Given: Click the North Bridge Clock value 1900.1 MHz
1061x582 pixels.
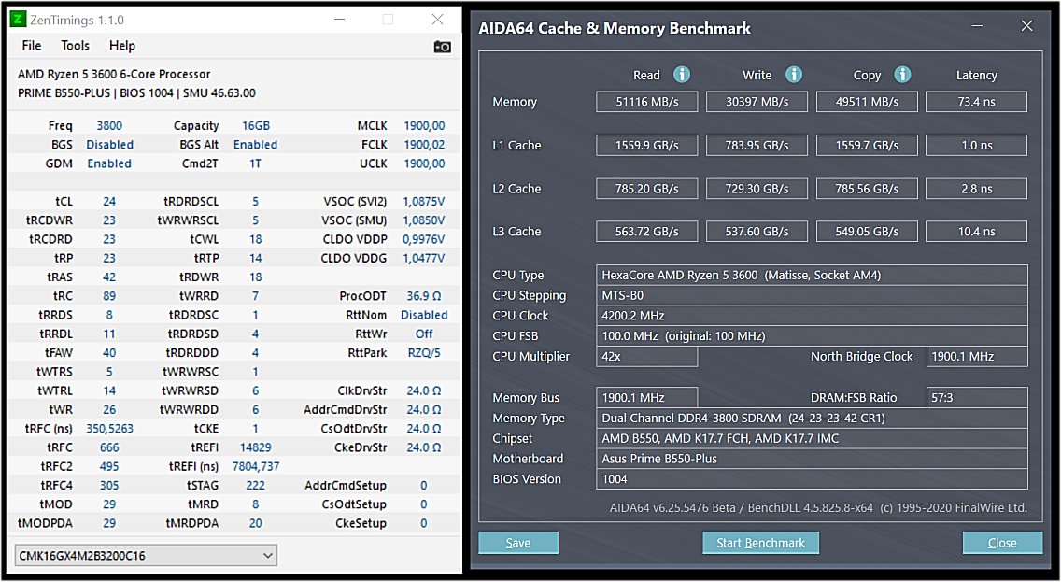Looking at the screenshot, I should point(977,356).
